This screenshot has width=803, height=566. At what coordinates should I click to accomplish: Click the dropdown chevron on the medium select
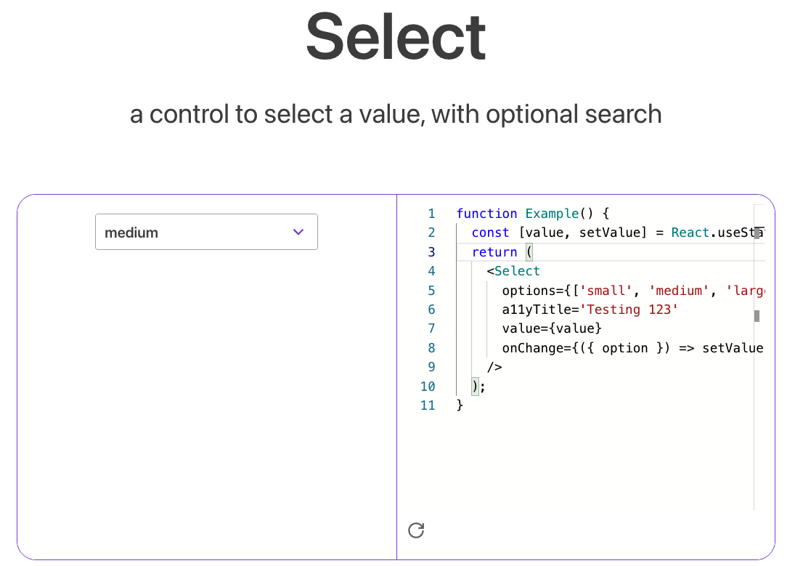[x=298, y=231]
